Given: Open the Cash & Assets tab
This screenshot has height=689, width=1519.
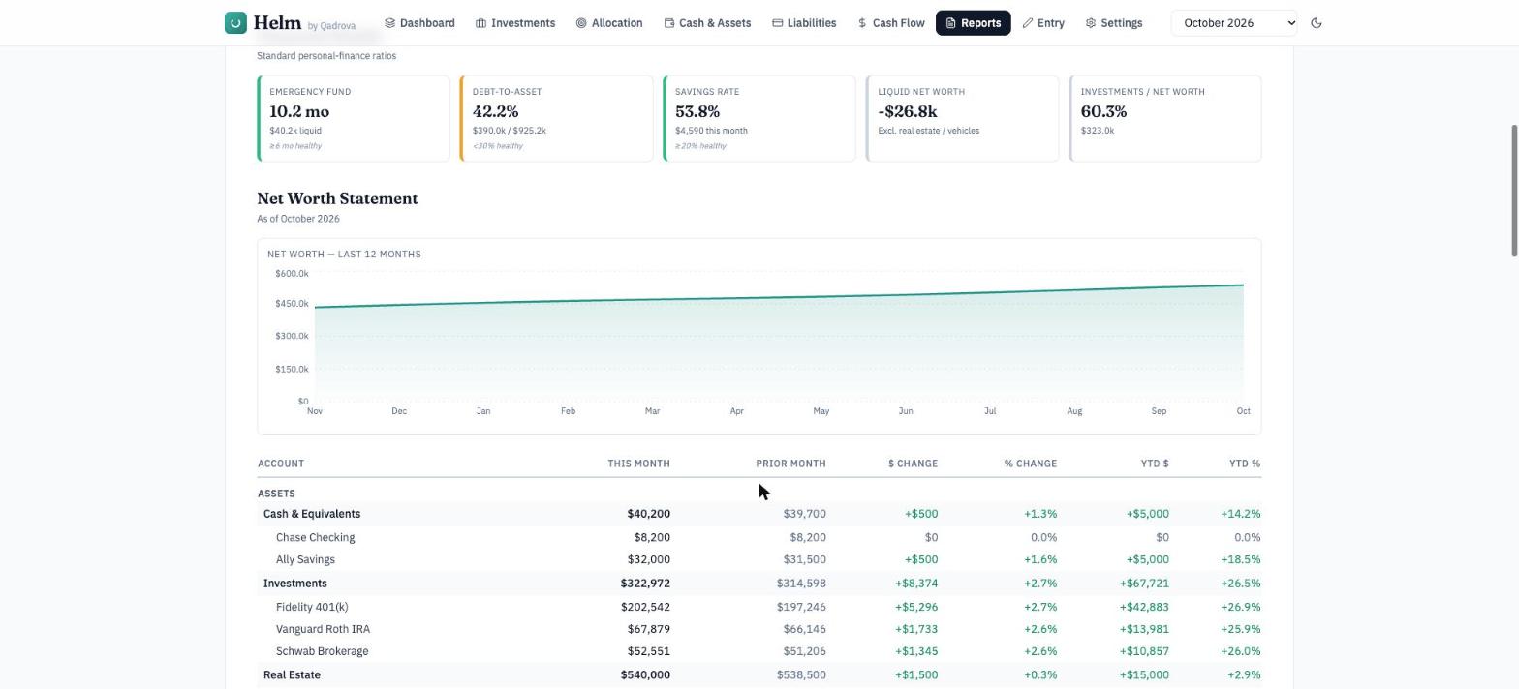Looking at the screenshot, I should [707, 23].
